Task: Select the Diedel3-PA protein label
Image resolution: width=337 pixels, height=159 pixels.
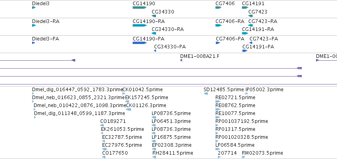Action: pyautogui.click(x=46, y=39)
